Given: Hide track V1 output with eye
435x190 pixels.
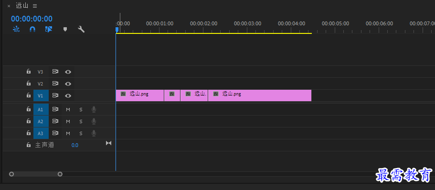Looking at the screenshot, I should click(68, 95).
